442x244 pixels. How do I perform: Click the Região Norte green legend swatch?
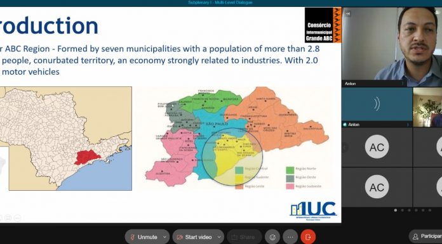pyautogui.click(x=290, y=170)
